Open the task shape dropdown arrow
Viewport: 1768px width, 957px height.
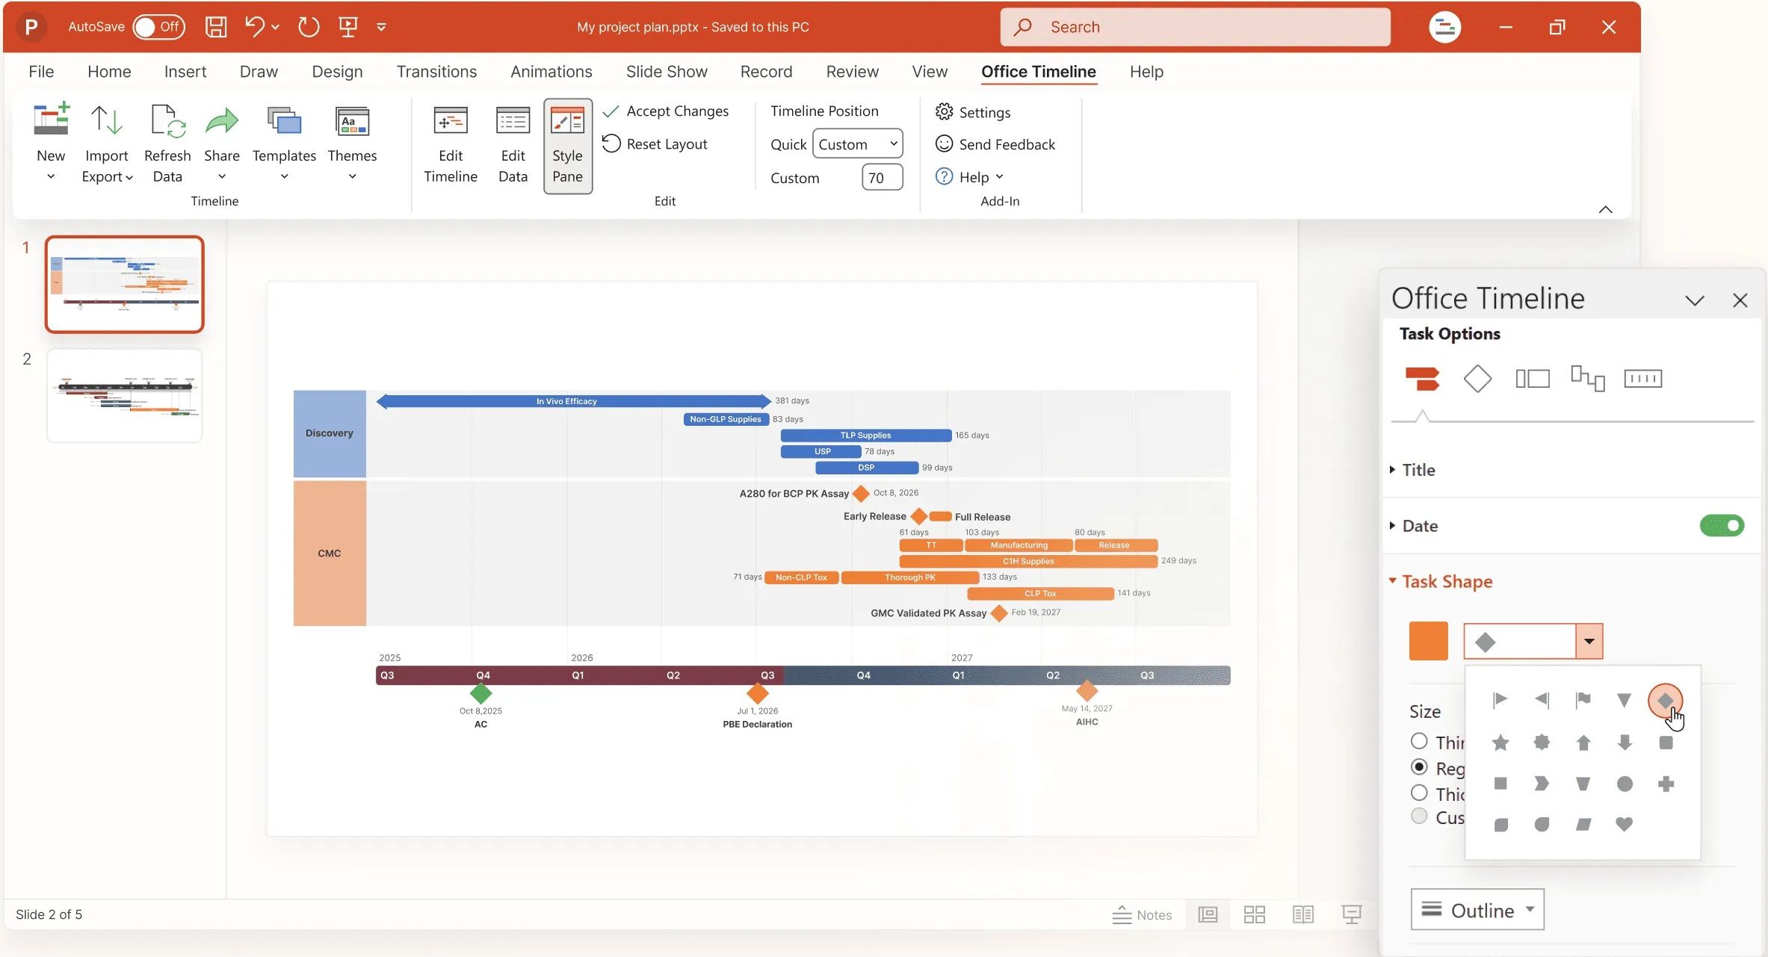click(x=1589, y=640)
